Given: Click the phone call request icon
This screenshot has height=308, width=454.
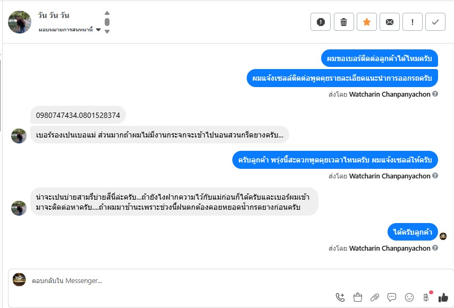Looking at the screenshot, I should [x=340, y=297].
